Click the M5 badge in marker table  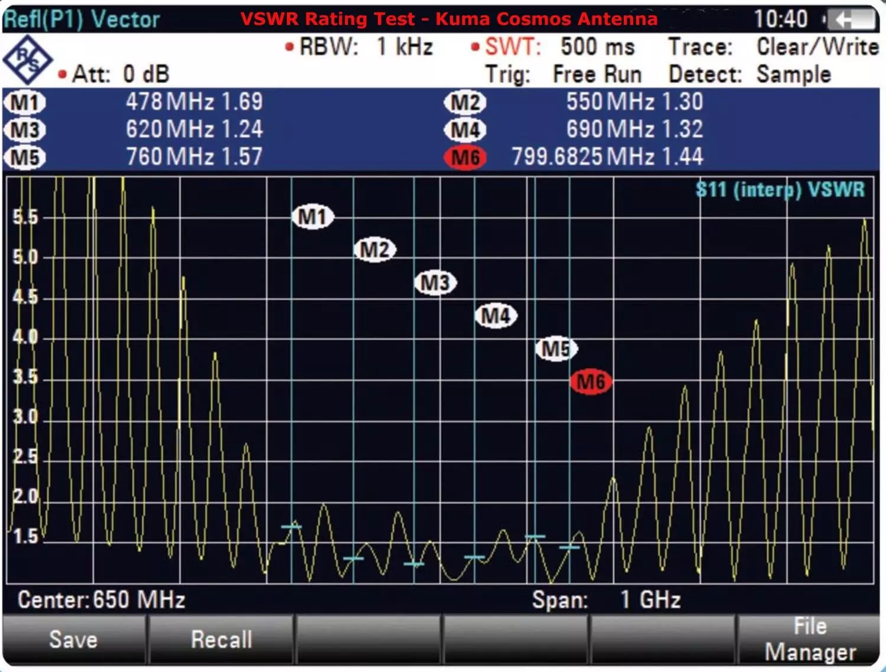coord(25,158)
